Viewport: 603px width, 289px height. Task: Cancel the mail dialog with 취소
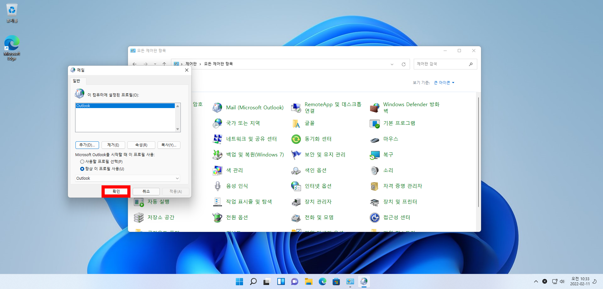(146, 191)
